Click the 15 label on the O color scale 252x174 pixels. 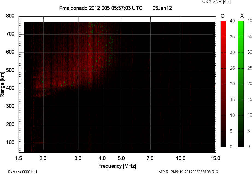click(x=232, y=100)
